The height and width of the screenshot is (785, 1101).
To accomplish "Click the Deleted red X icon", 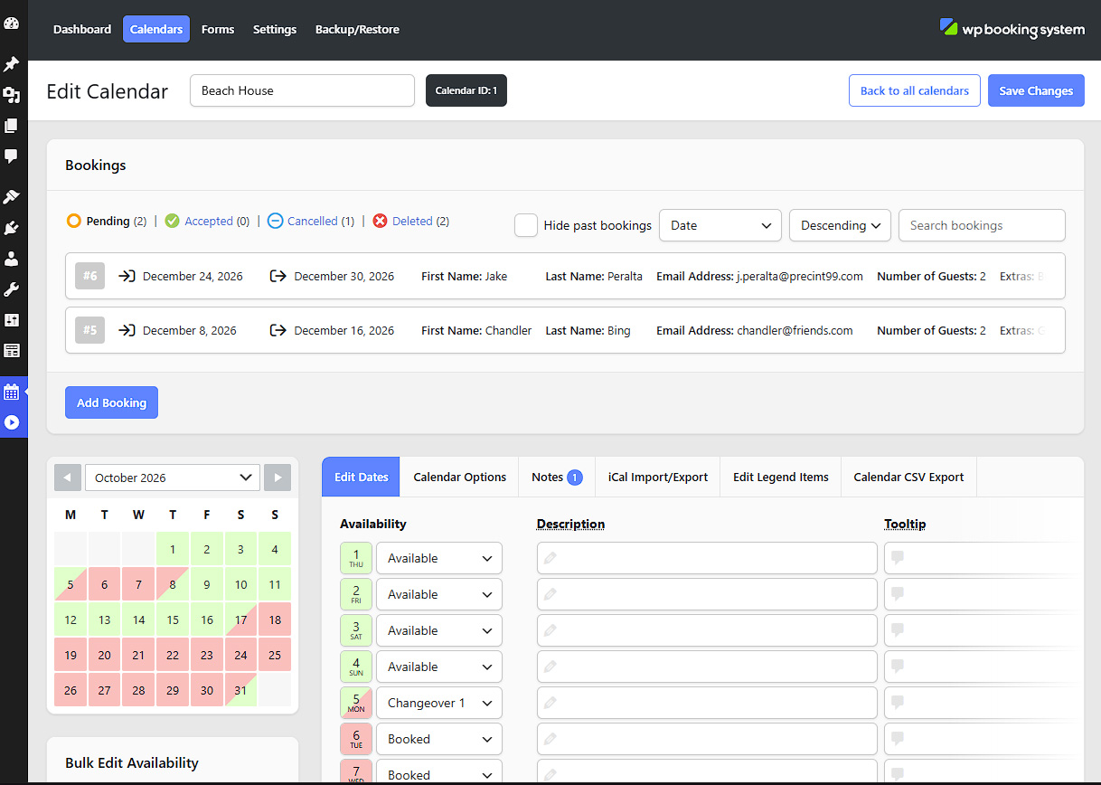I will pyautogui.click(x=380, y=221).
